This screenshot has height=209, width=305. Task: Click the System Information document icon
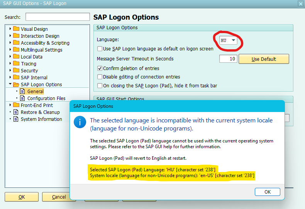pyautogui.click(x=16, y=119)
